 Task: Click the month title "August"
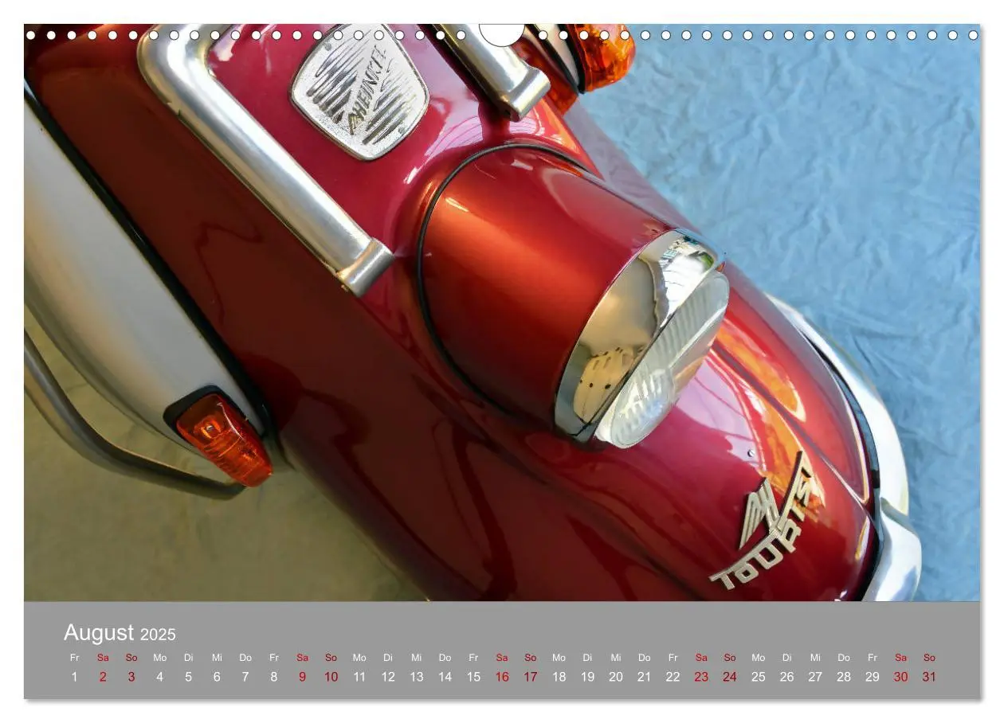click(99, 633)
